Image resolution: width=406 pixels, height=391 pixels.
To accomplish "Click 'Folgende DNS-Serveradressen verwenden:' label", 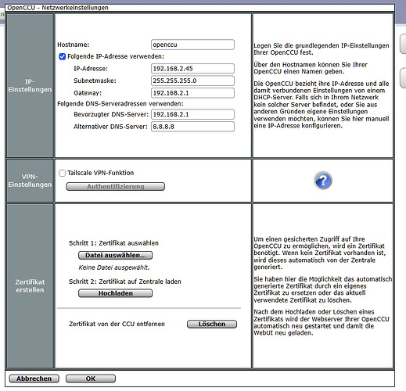I will pos(120,104).
